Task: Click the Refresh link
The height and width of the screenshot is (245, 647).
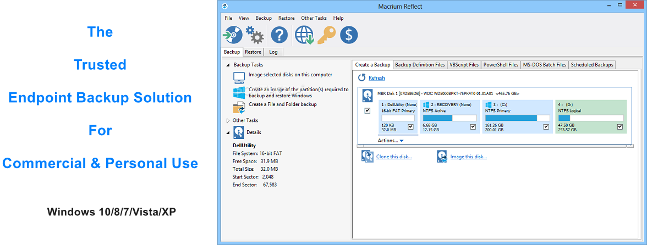Action: coord(377,78)
